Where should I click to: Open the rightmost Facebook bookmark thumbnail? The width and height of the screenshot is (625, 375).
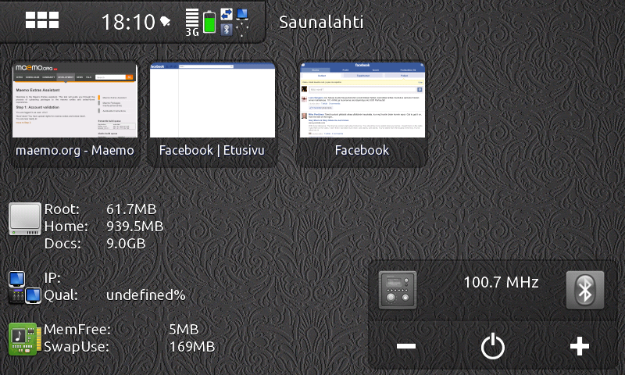362,114
